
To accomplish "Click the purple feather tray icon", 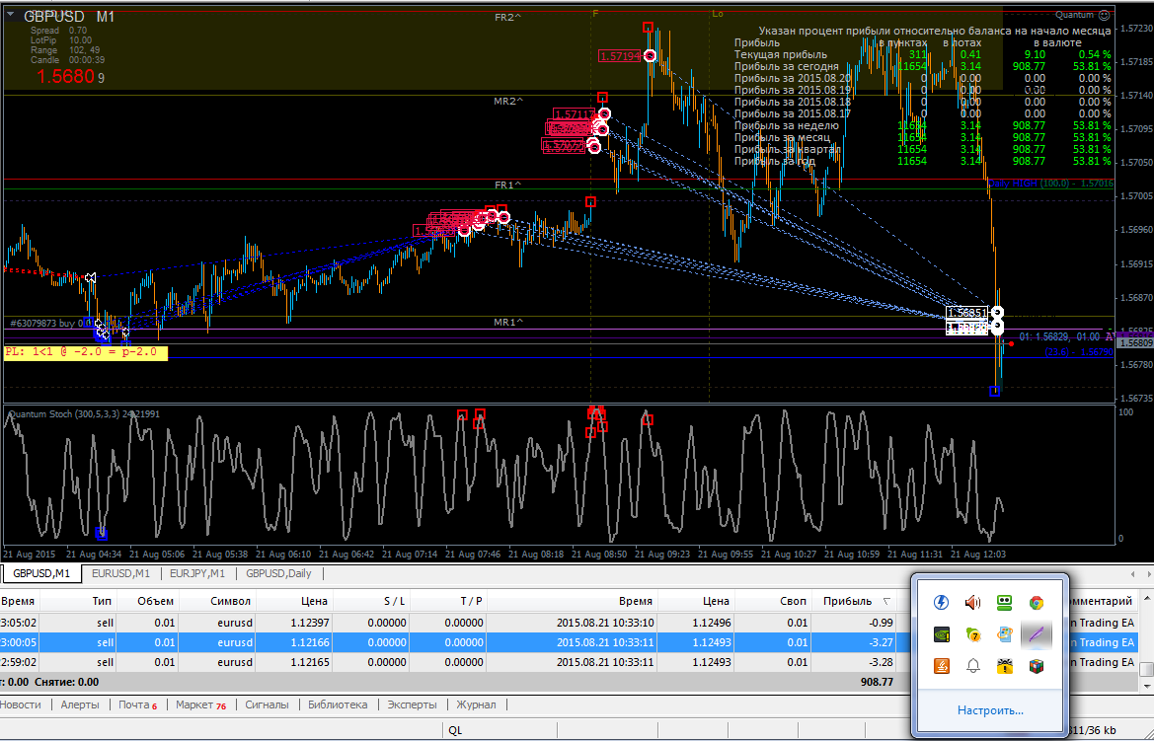I will (1037, 634).
